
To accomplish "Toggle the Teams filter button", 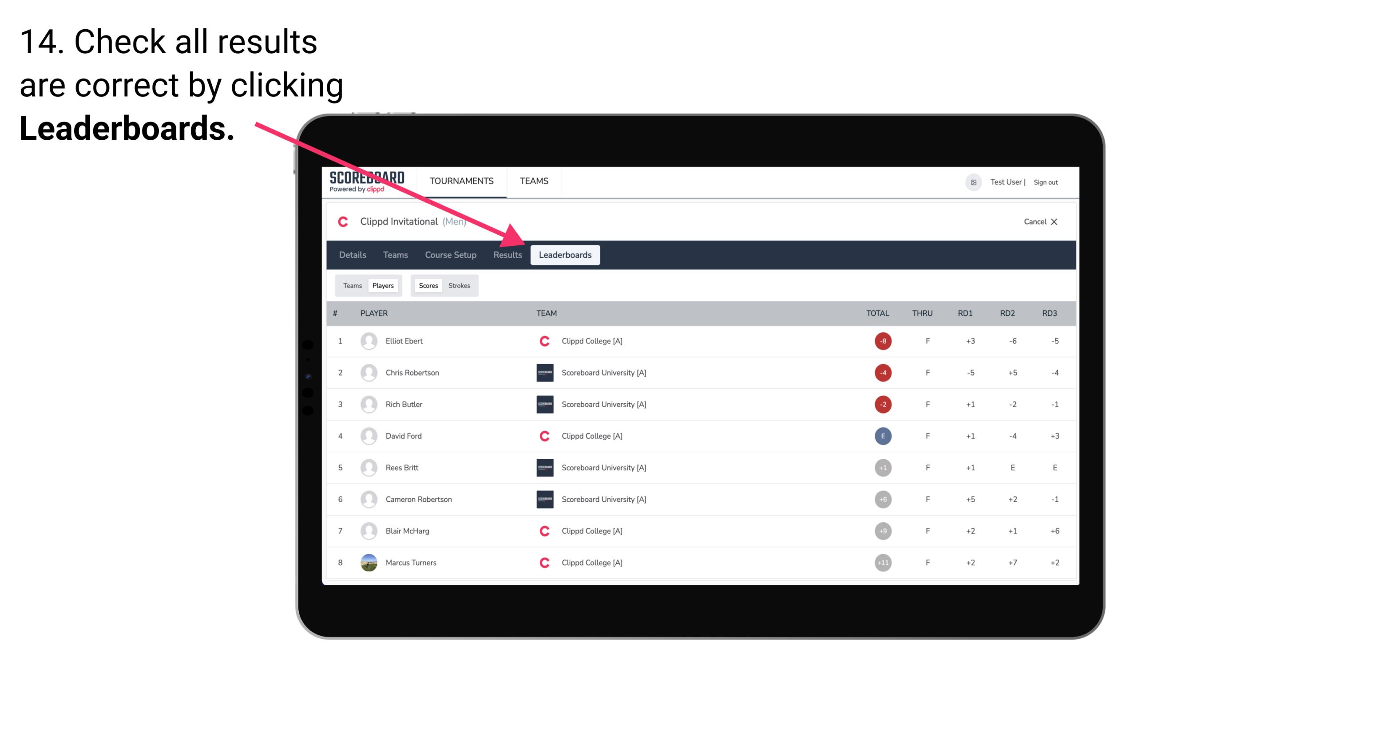I will [x=352, y=285].
